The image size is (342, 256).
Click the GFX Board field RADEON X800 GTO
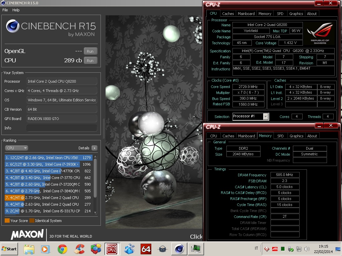pyautogui.click(x=62, y=119)
